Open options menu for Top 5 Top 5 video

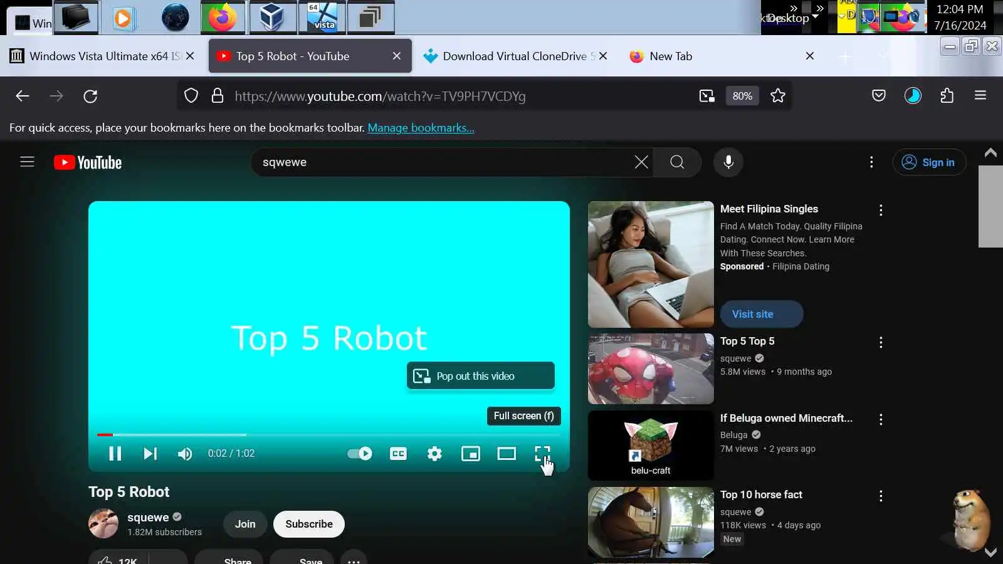(881, 342)
